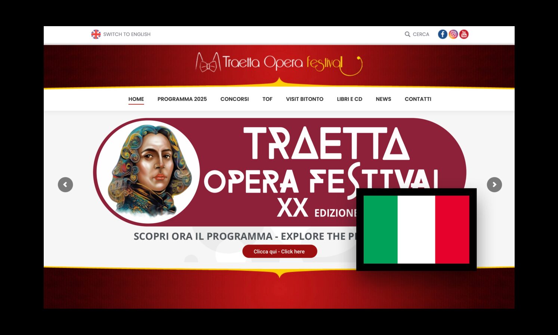This screenshot has height=335, width=558.
Task: Expand the Concorsi menu item
Action: (235, 99)
